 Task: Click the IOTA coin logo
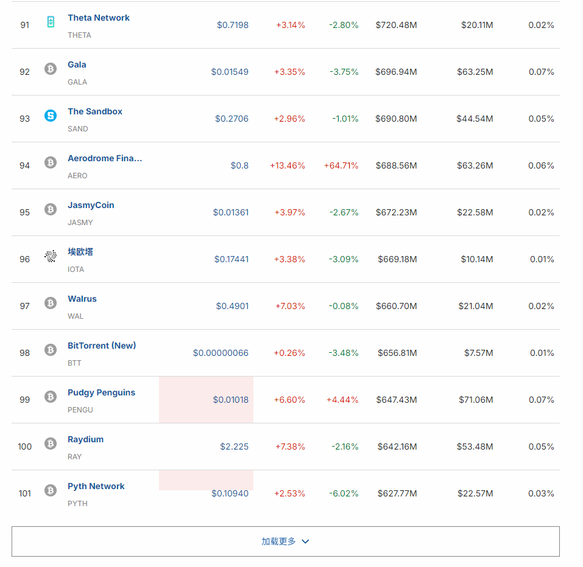coord(51,256)
